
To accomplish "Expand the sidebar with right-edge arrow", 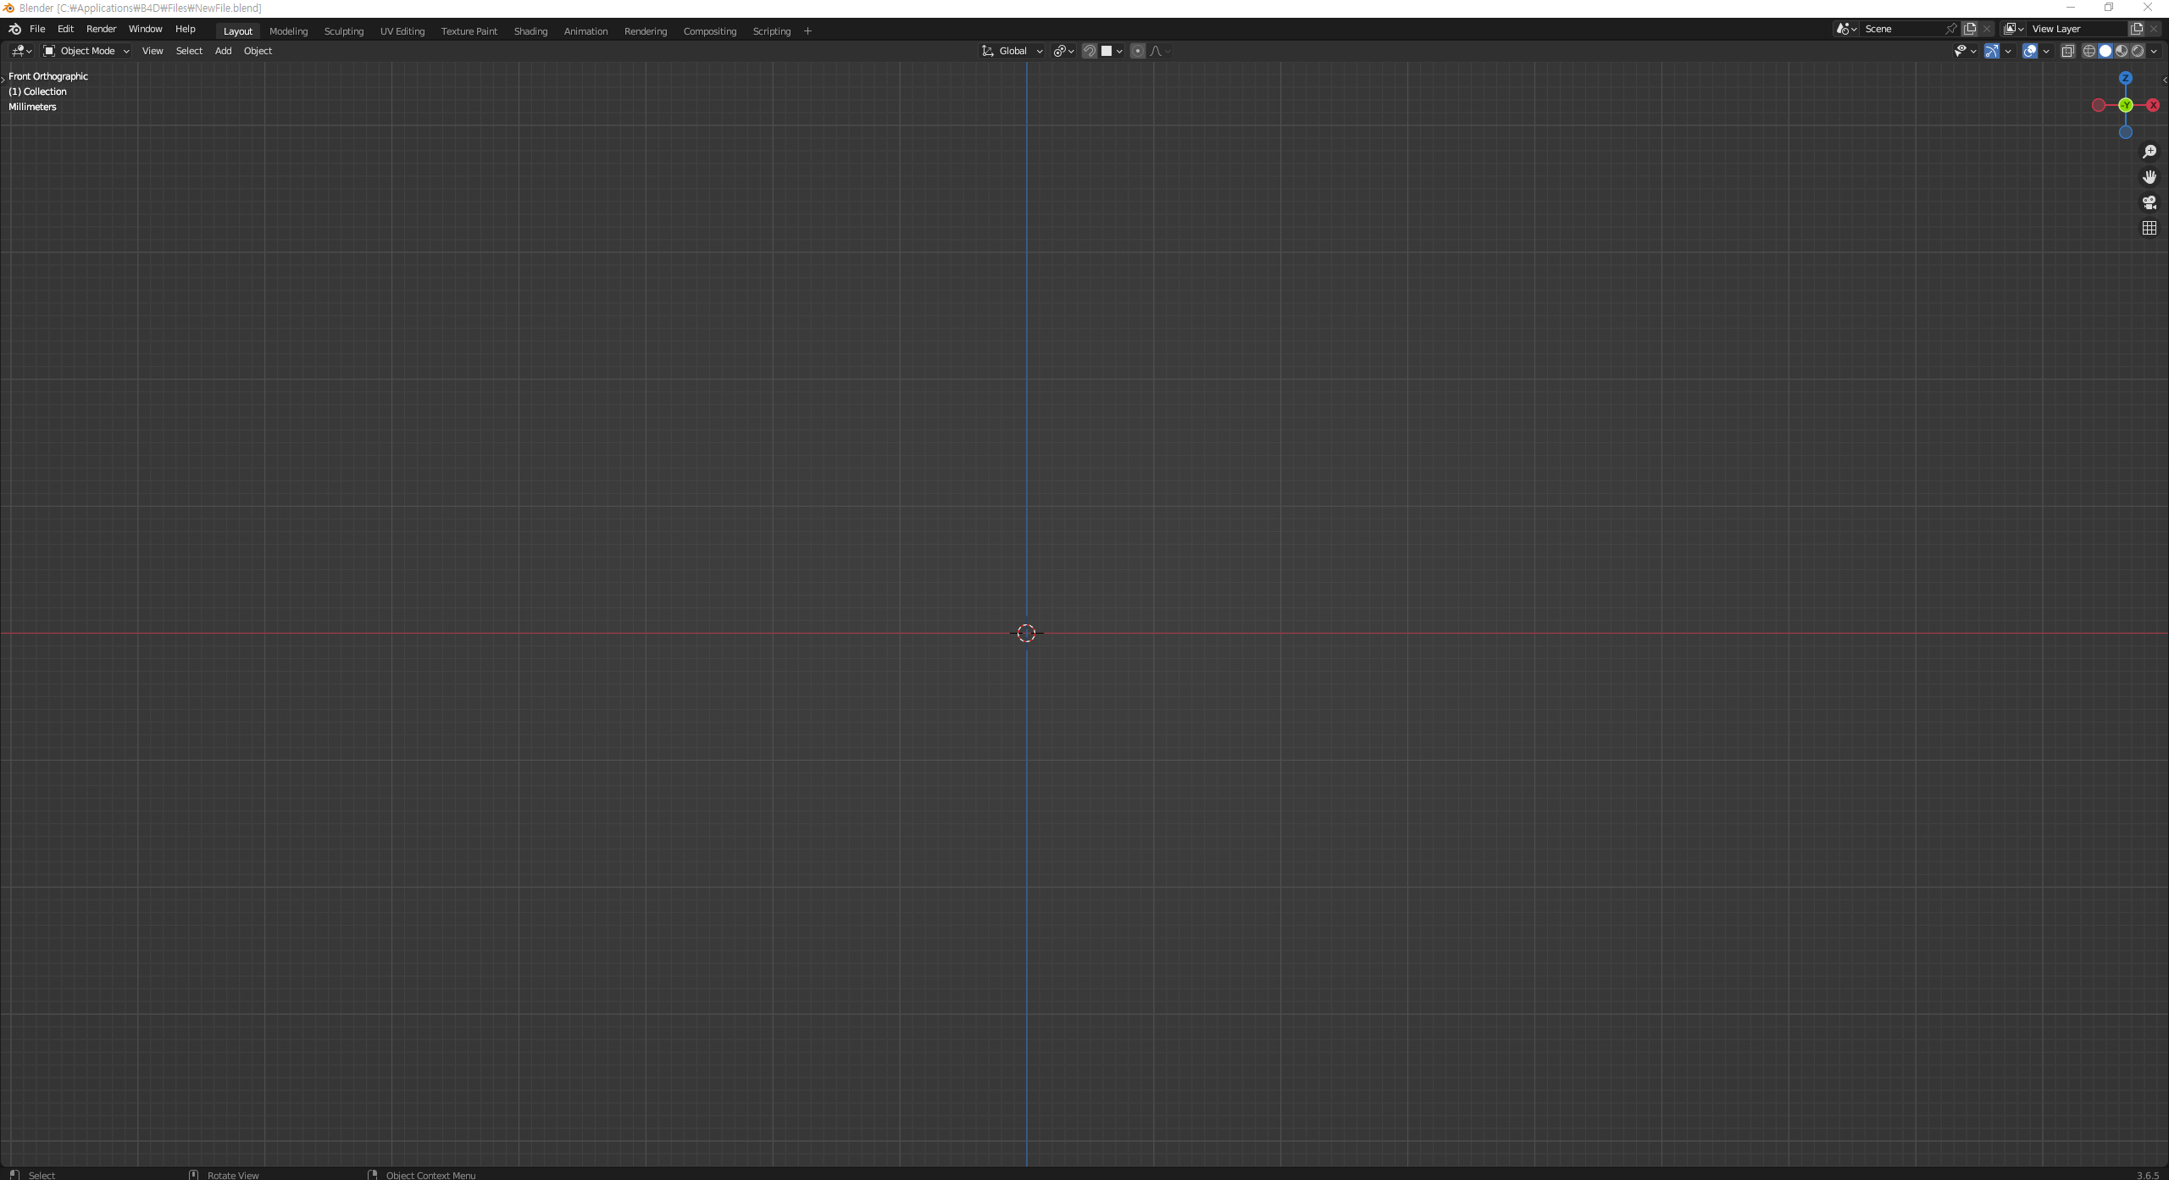I will [2165, 80].
